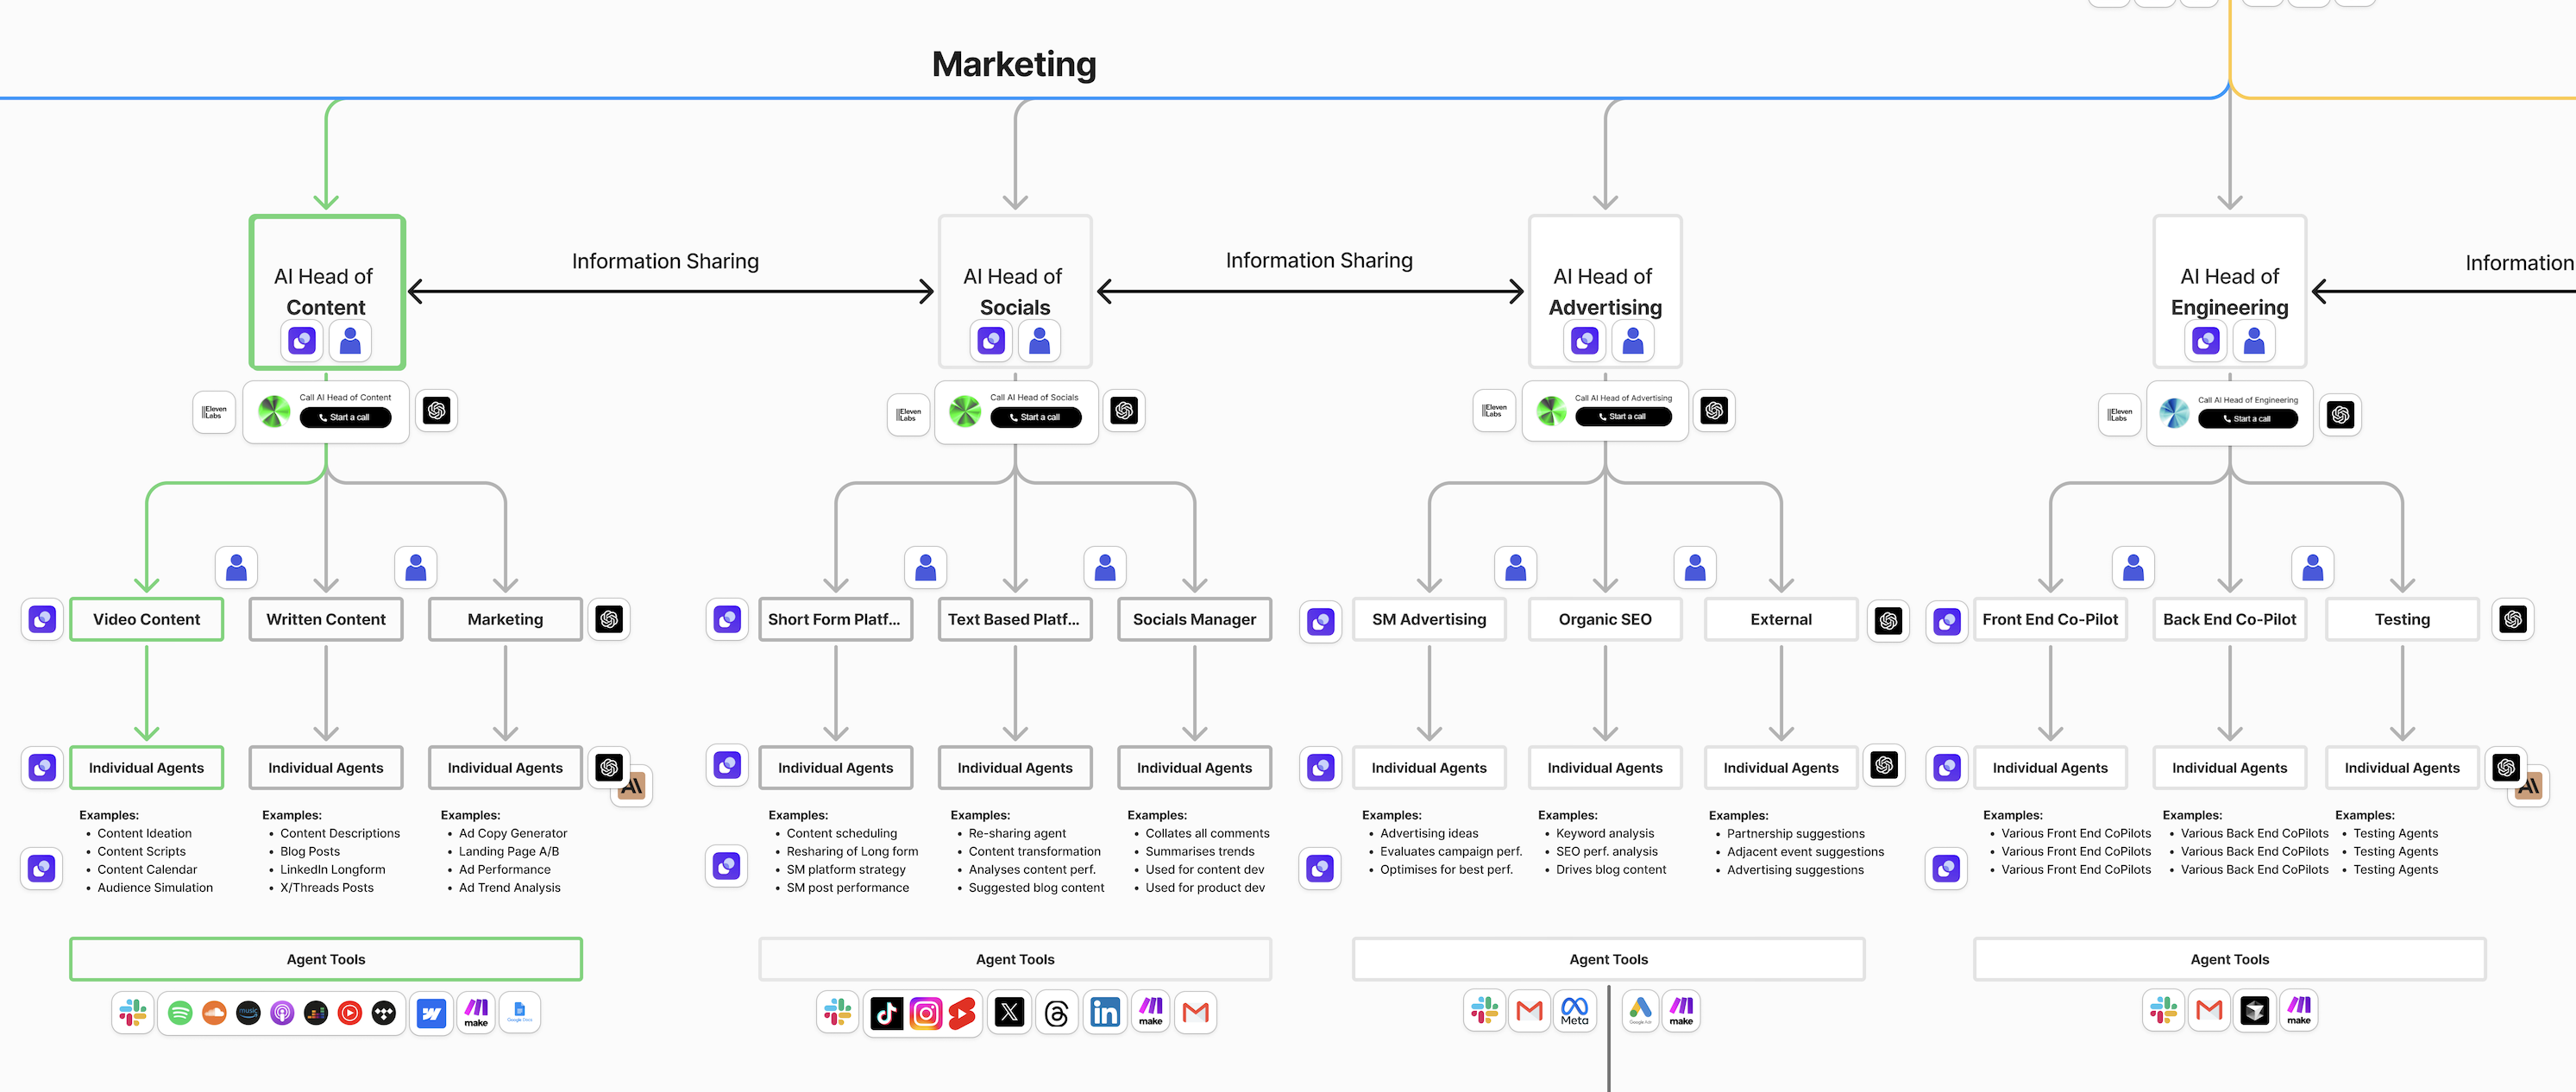Click the Google Docs icon
2576x1092 pixels.
click(519, 1012)
